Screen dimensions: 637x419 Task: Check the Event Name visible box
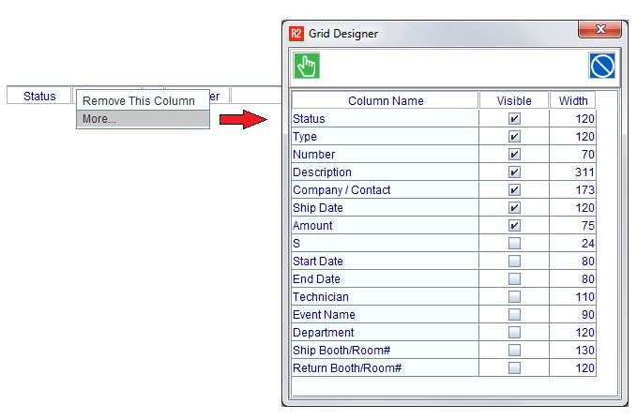pos(514,315)
